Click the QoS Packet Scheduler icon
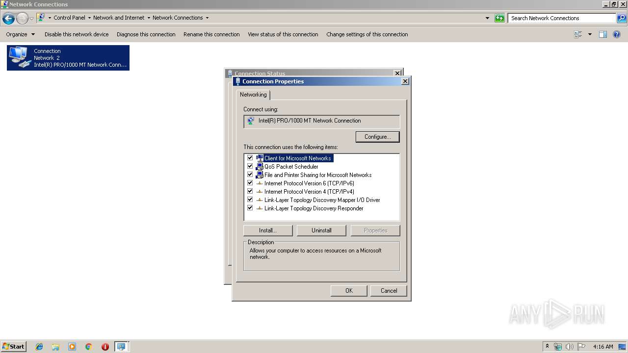Viewport: 628px width, 353px height. tap(260, 167)
